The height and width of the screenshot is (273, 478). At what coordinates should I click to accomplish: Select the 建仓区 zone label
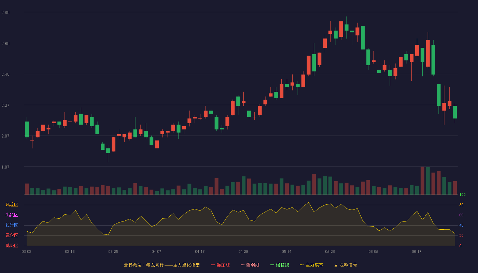coord(12,235)
